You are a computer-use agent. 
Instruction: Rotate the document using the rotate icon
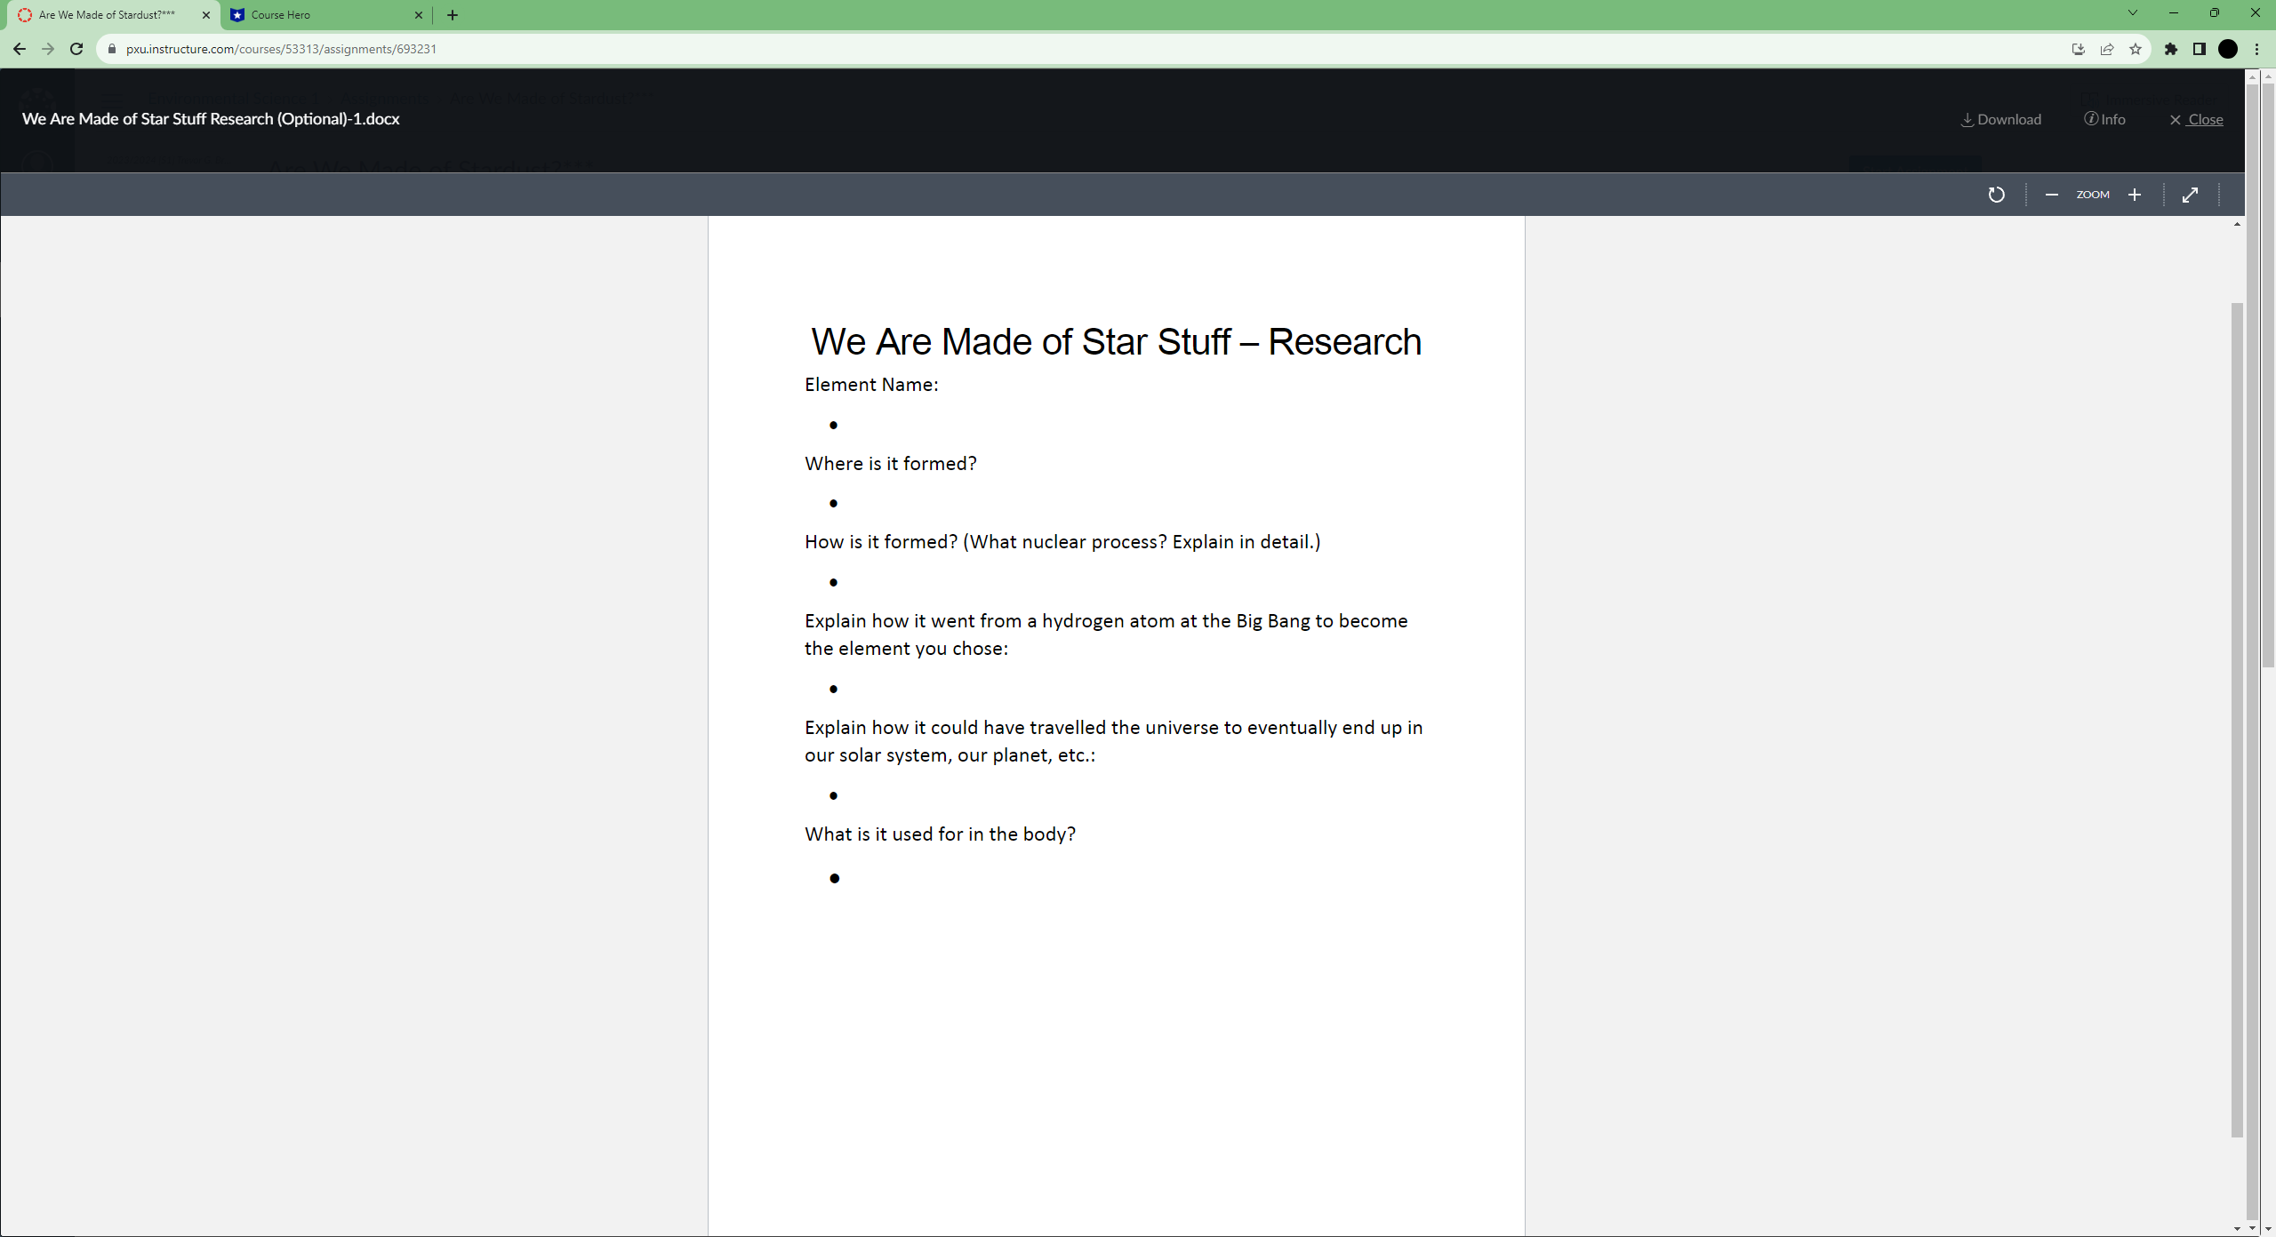[x=1996, y=195]
